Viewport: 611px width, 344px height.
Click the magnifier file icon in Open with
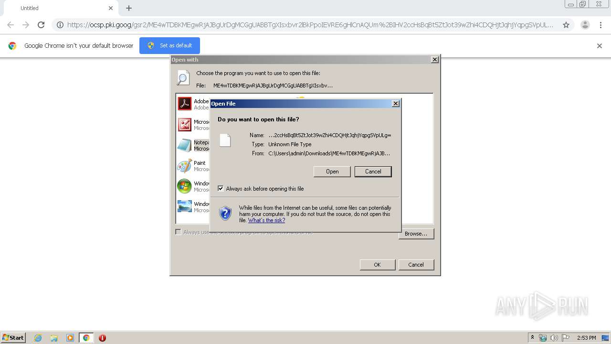point(183,78)
